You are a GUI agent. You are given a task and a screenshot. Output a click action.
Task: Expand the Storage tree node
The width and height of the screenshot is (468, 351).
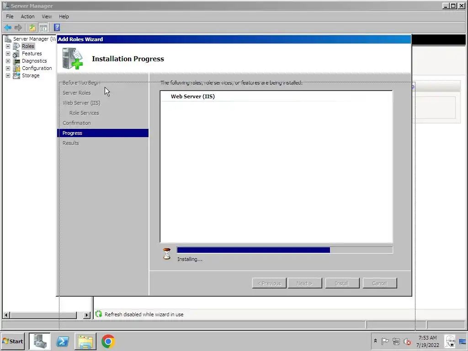8,75
